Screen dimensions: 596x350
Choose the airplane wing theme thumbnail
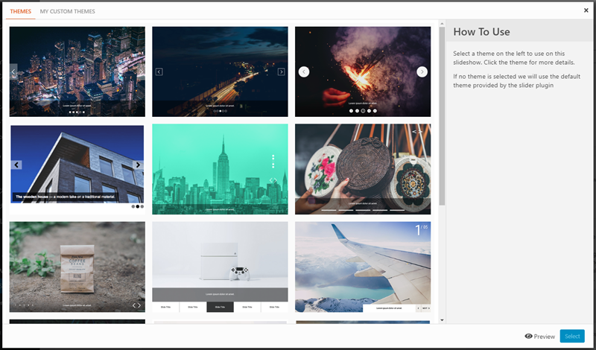coord(363,267)
